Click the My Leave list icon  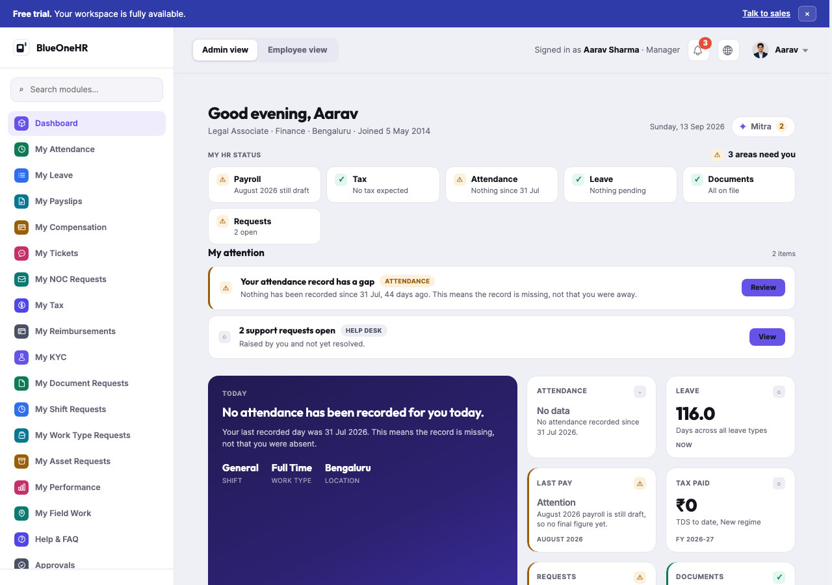pos(21,175)
